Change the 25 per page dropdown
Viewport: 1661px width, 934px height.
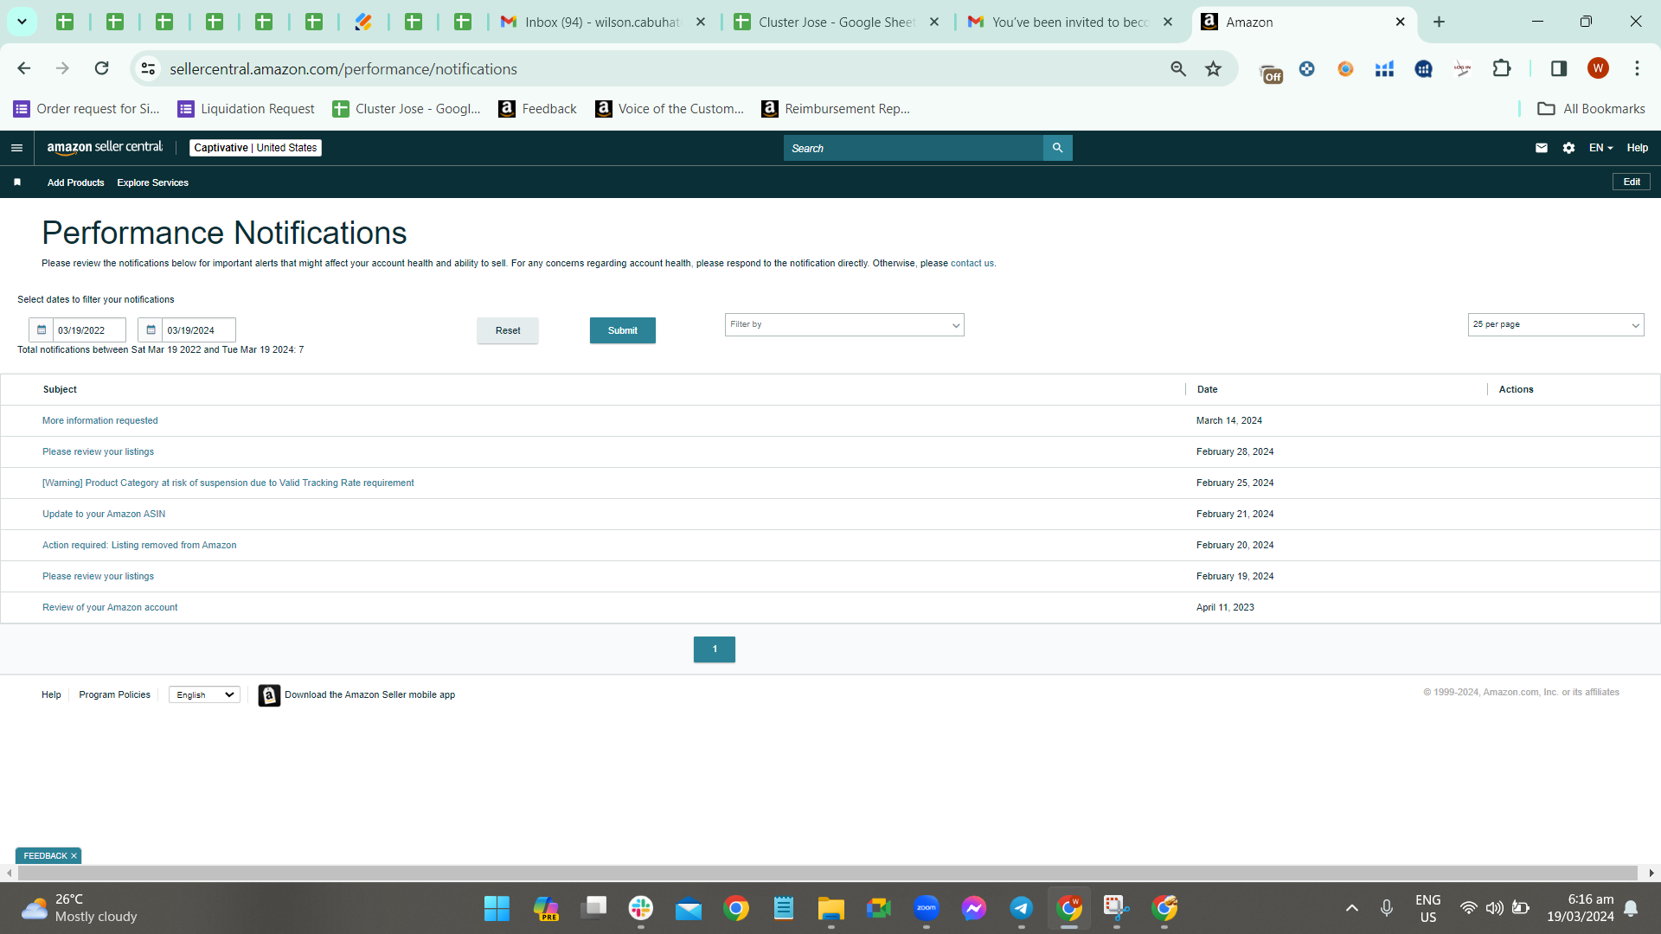1555,325
